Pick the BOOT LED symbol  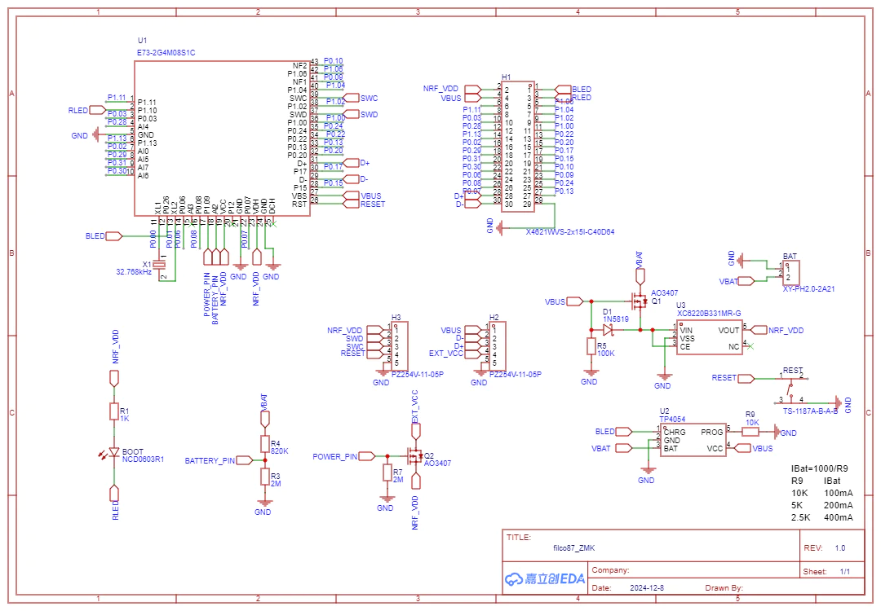113,453
